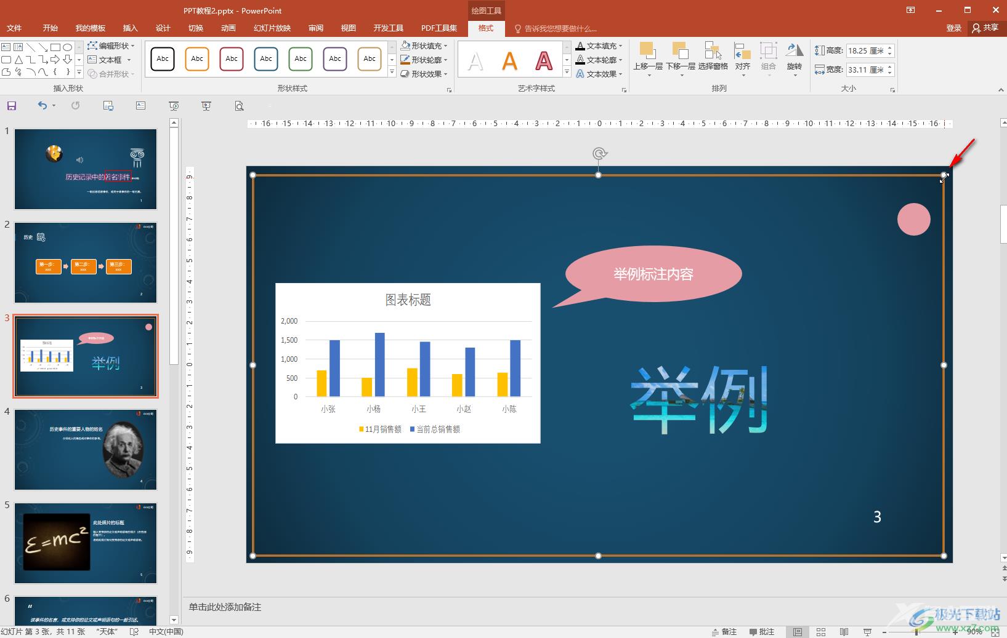Open Text Fill (文本填充) dropdown
Screen dimensions: 1007x638
click(x=599, y=46)
